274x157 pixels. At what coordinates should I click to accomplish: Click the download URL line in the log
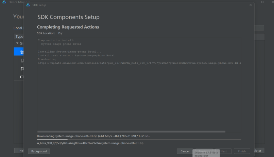[139, 63]
